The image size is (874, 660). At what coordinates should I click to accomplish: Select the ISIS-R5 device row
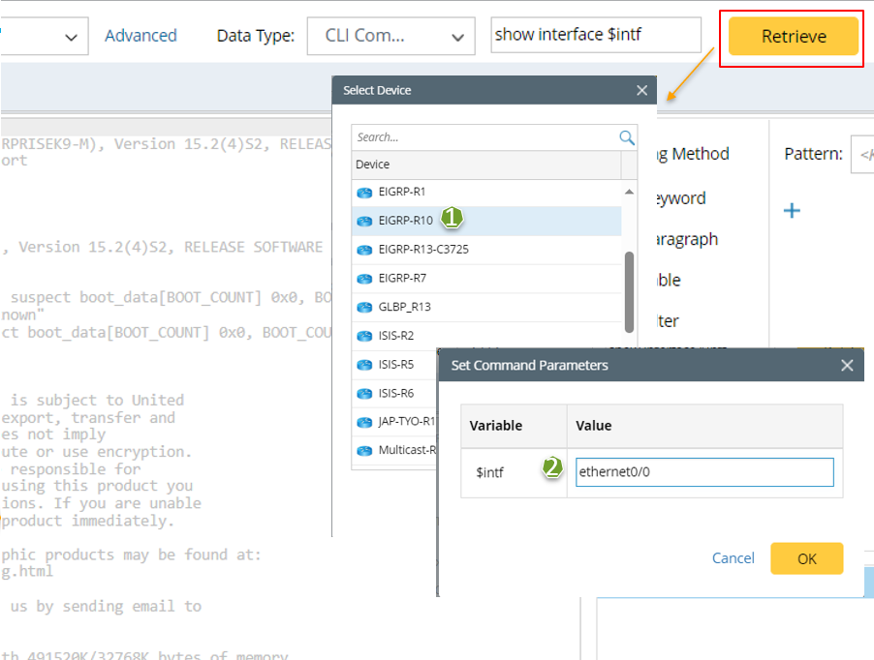[394, 365]
